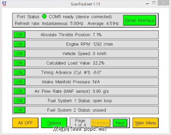The height and width of the screenshot is (135, 171).
Task: Click 'Fuel System 1 Status: open loop' reading
Action: pos(80,101)
